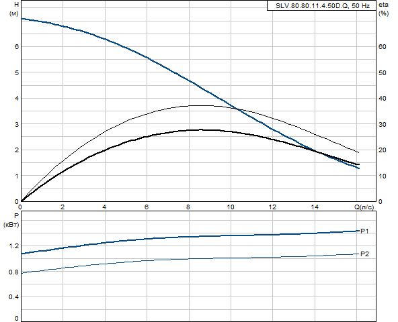Click the 0.4 tick on power axis
The height and width of the screenshot is (322, 398).
point(13,297)
